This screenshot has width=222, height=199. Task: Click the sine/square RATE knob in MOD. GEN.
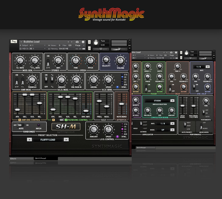click(35, 60)
